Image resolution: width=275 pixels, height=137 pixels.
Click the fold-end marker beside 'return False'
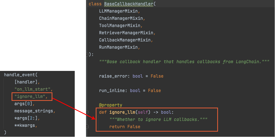tap(87, 126)
